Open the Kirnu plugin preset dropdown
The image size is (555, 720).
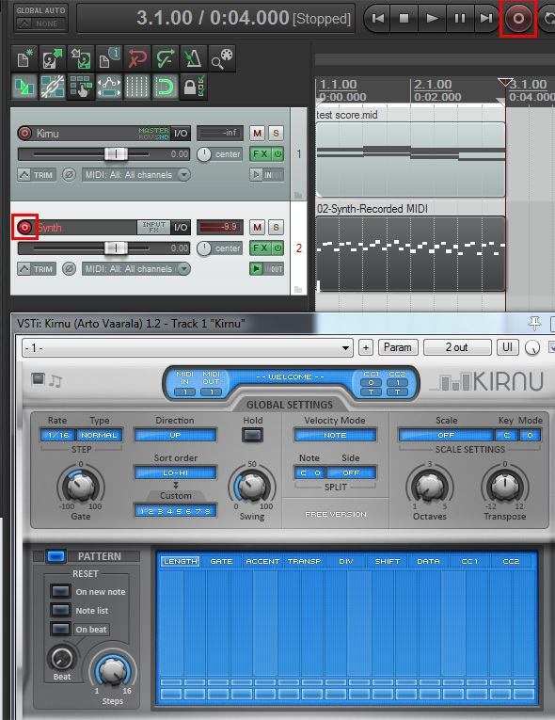(x=187, y=348)
